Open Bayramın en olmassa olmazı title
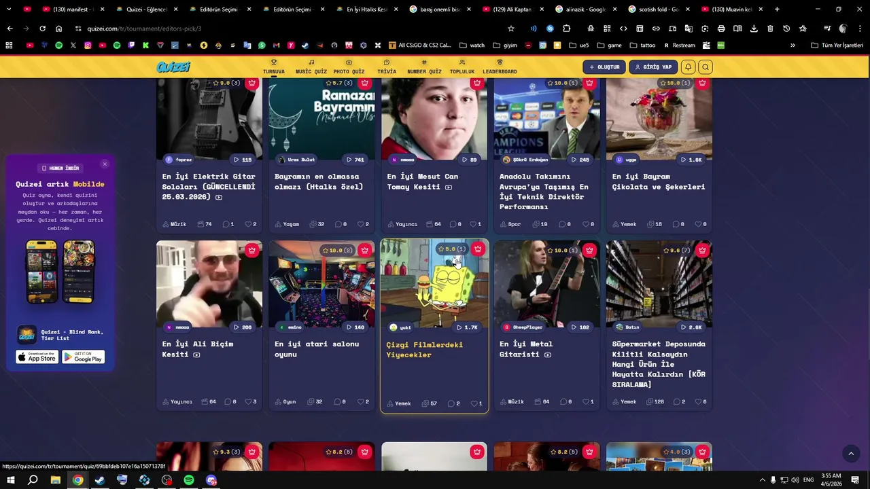 click(319, 181)
